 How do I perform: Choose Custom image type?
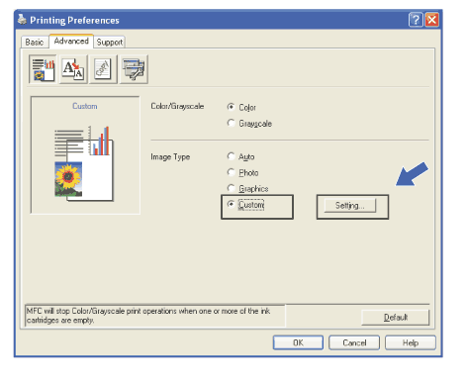click(231, 205)
